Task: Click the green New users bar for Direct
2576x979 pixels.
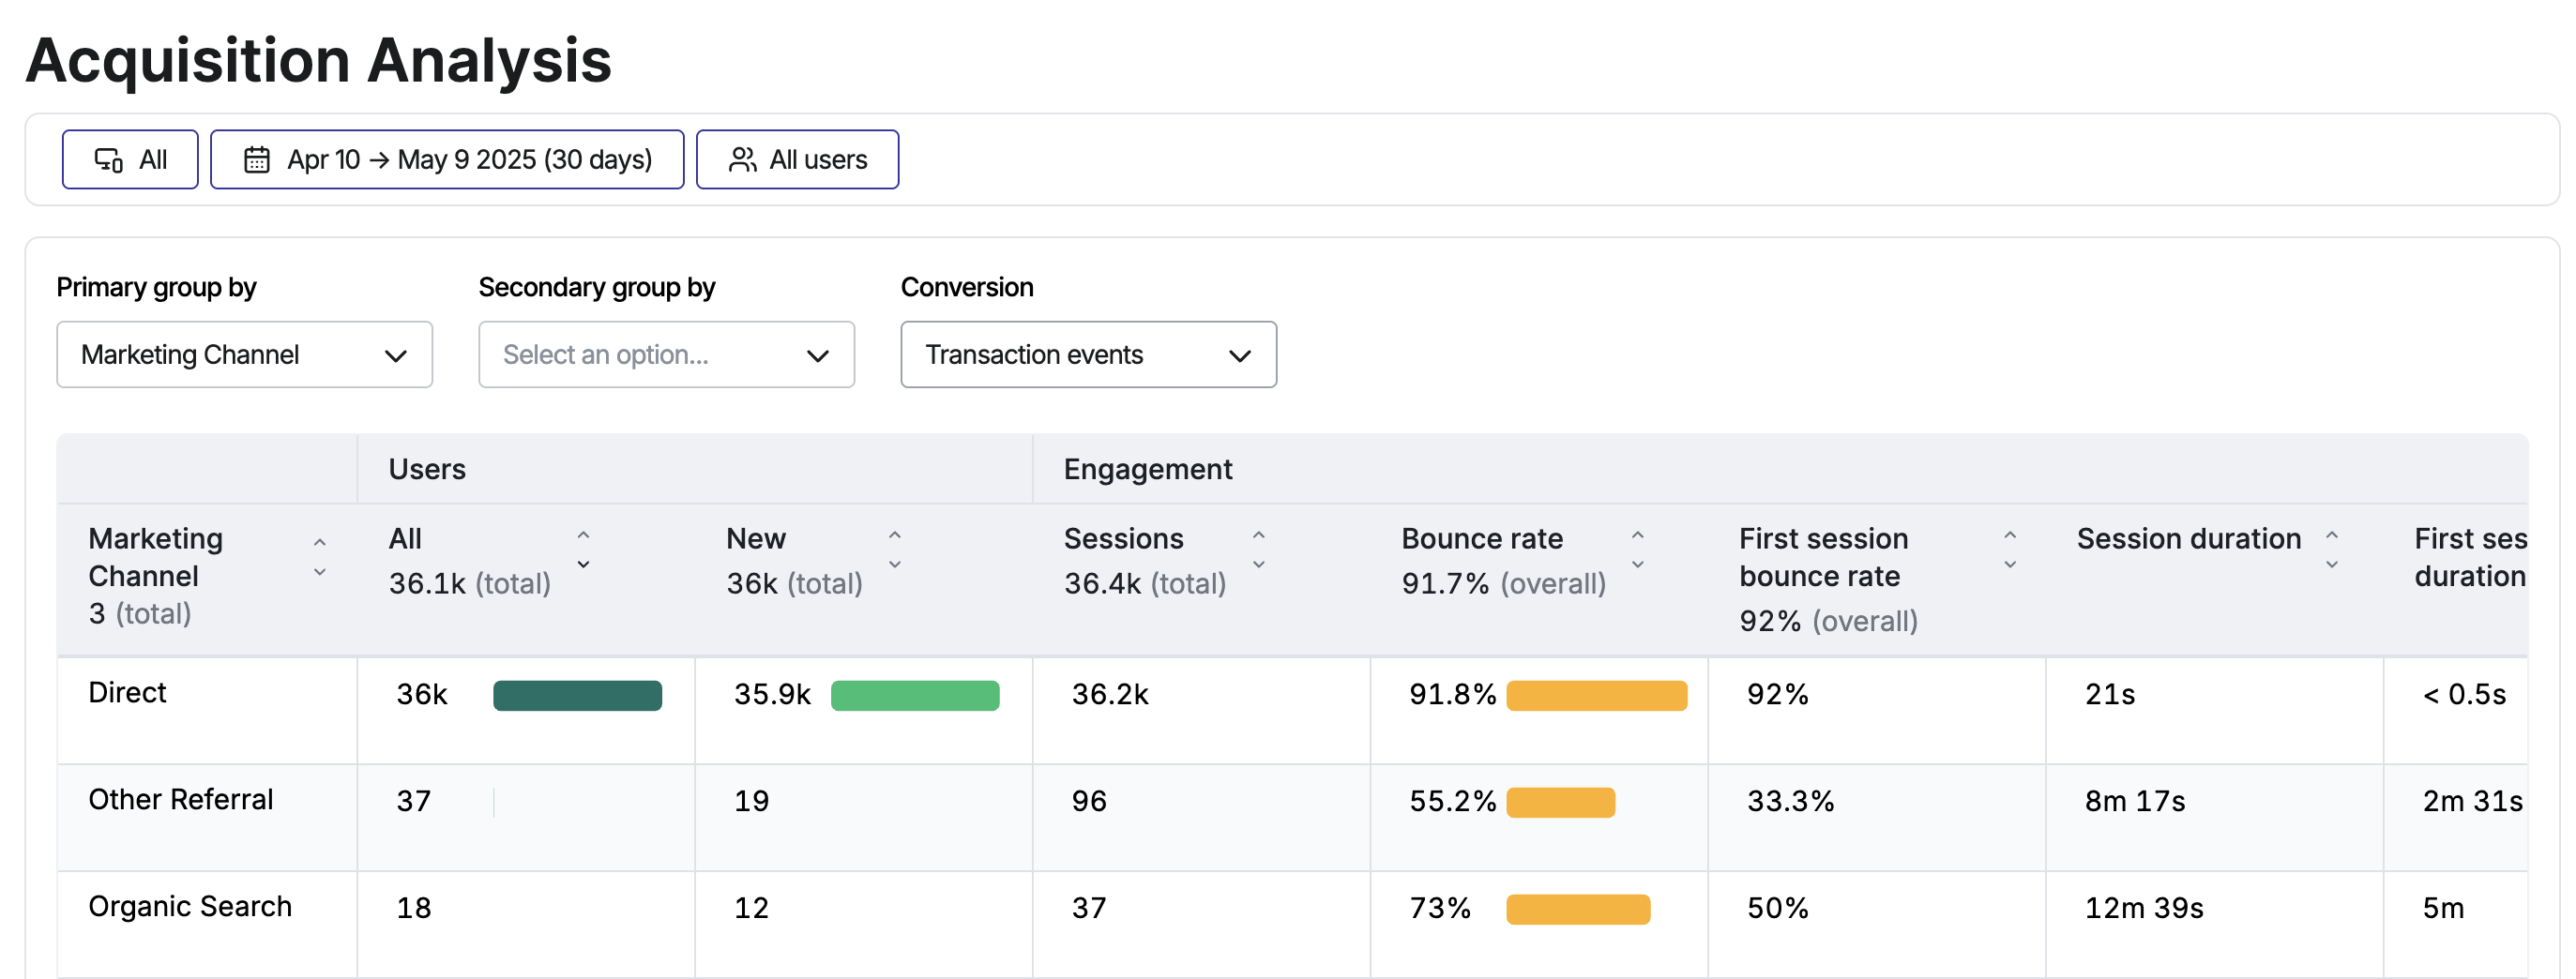Action: pos(915,695)
